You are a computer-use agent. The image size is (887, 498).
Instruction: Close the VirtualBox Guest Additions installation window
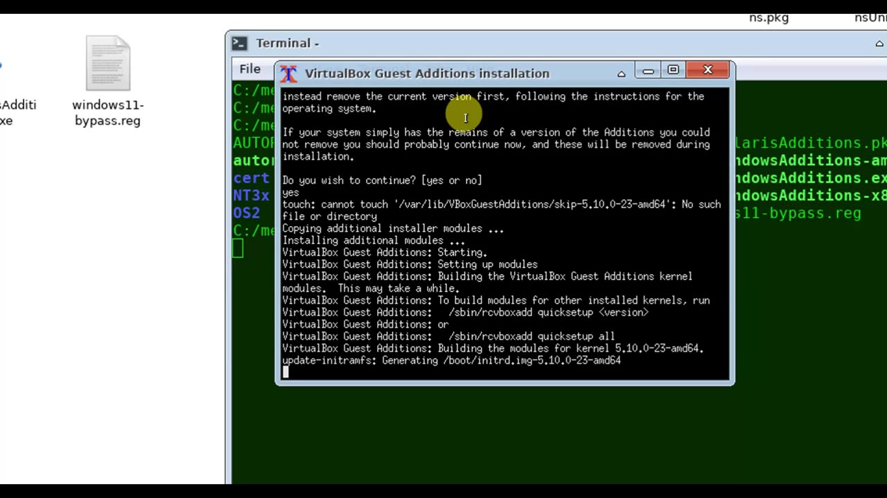pyautogui.click(x=708, y=70)
